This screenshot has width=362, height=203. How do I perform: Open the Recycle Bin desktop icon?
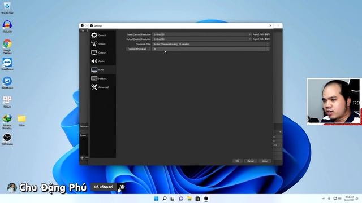click(x=7, y=7)
